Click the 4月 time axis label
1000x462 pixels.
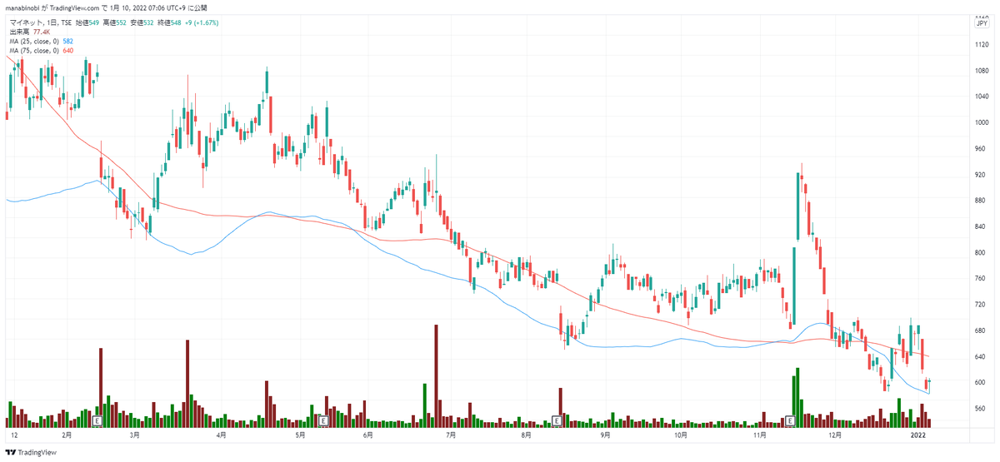[222, 435]
